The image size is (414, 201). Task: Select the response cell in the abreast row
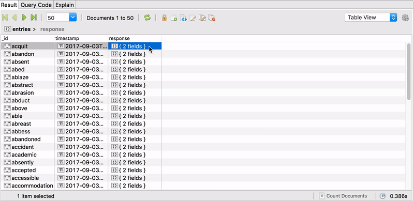(135, 123)
